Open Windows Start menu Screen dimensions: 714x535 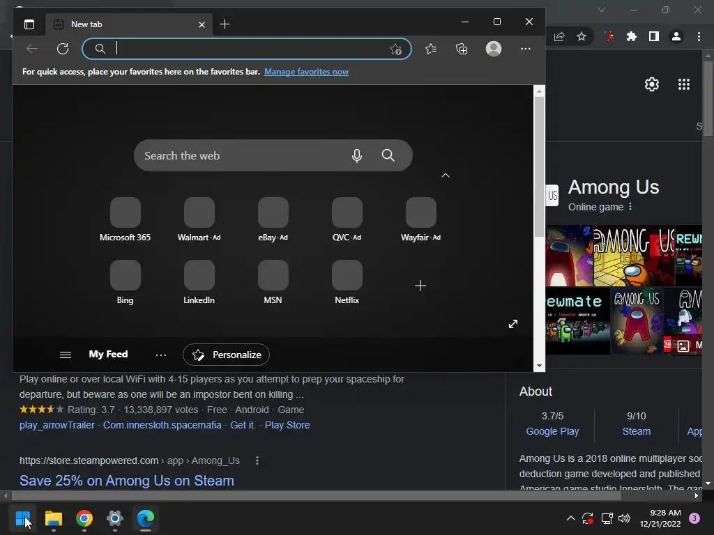click(x=23, y=518)
